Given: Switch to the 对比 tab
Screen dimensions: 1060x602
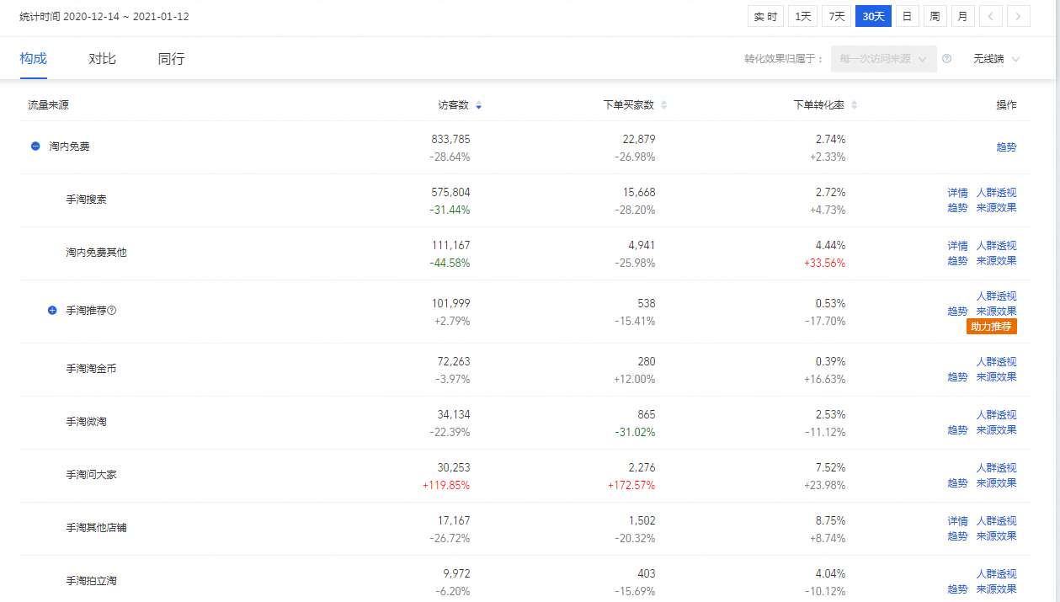Looking at the screenshot, I should coord(102,59).
